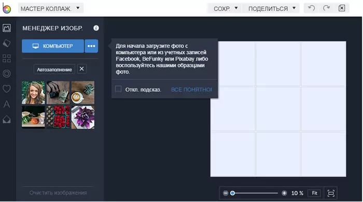Click the info icon next to МЕНЕДЖЕР ИЗОБР.
The height and width of the screenshot is (202, 363).
96,28
